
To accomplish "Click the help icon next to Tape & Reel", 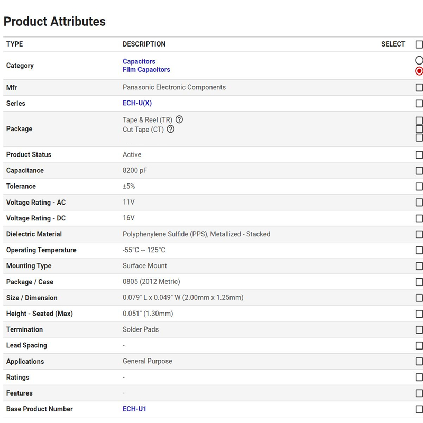I will pos(179,119).
